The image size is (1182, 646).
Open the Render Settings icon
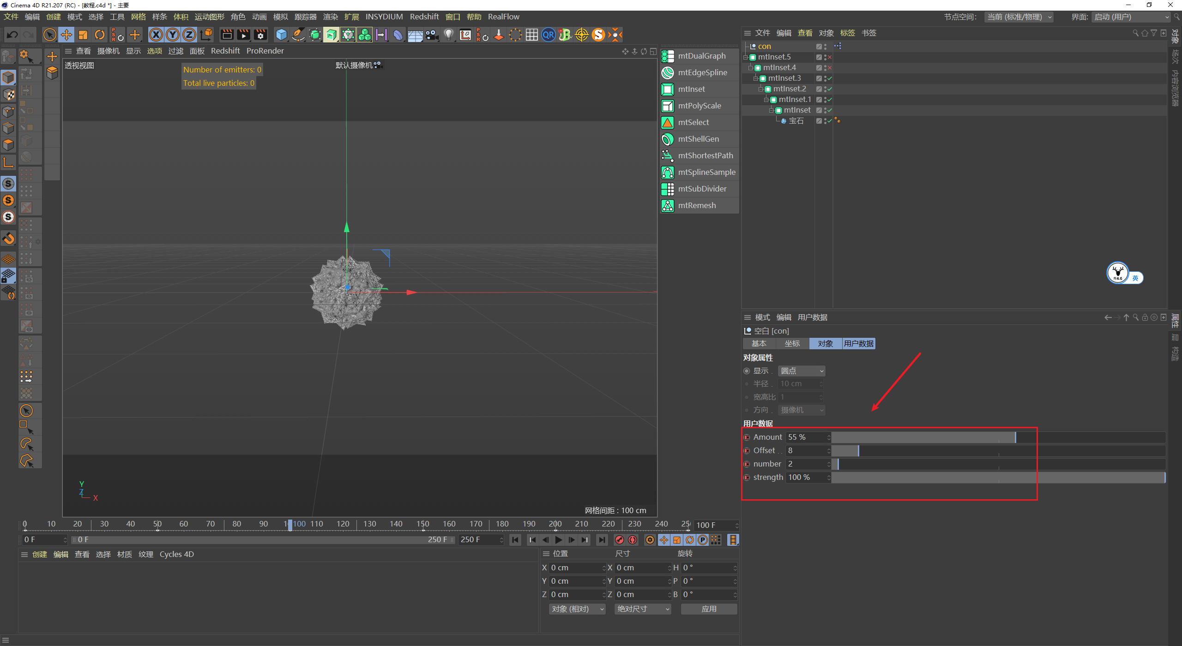click(260, 35)
